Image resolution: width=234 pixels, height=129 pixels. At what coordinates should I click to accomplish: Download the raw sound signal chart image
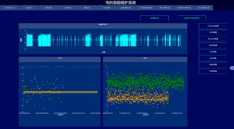point(186,31)
